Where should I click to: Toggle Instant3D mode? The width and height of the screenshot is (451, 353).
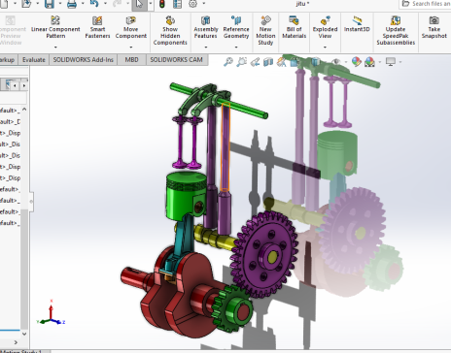(x=357, y=24)
